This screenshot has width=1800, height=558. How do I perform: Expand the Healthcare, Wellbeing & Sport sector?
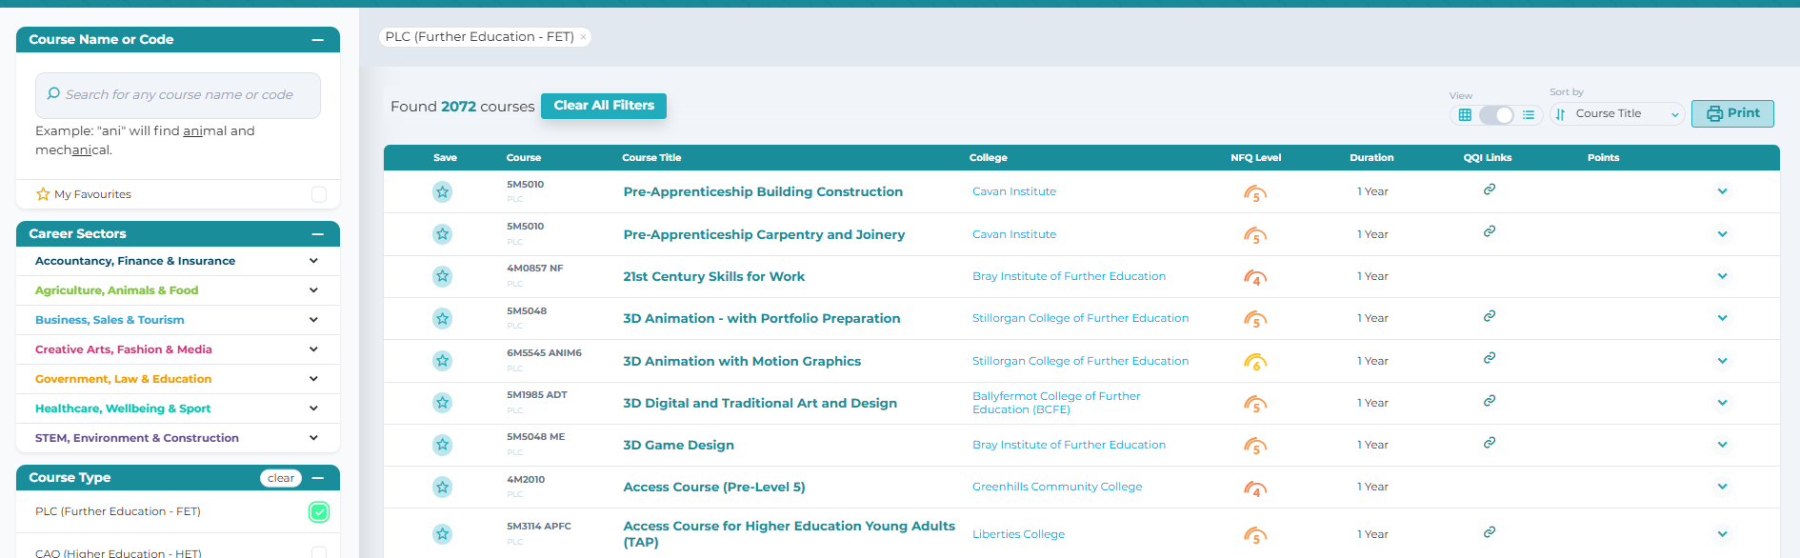pyautogui.click(x=313, y=409)
